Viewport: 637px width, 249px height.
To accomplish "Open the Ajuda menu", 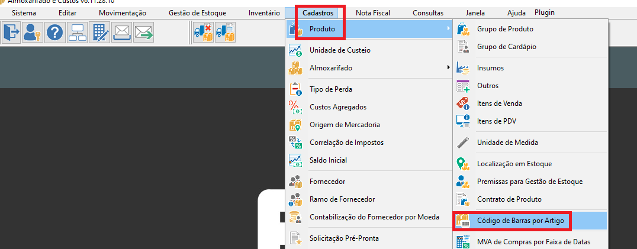I will click(x=516, y=13).
